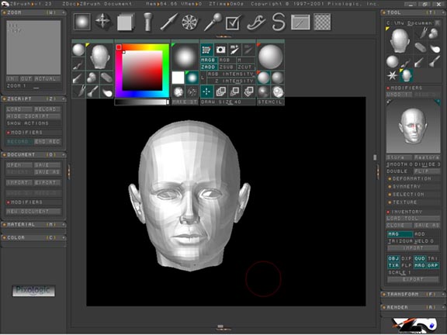Choose the pill-shaped capsule tool in the shelf tool panel
The height and width of the screenshot is (335, 447).
(106, 78)
